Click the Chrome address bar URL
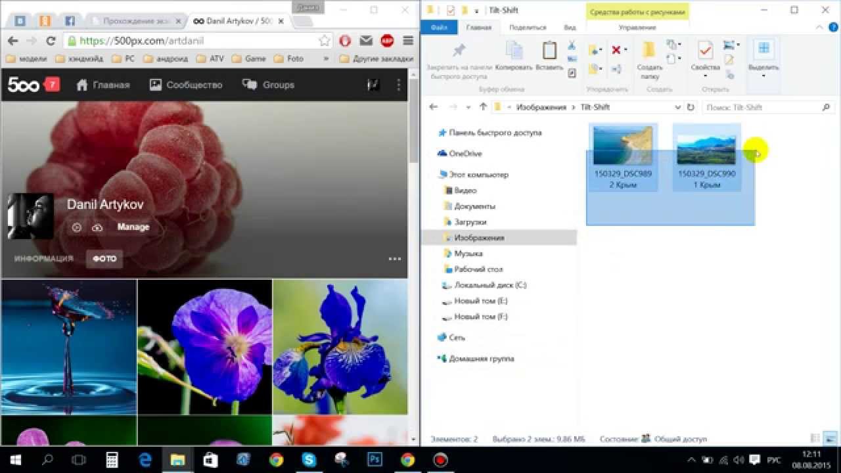 (141, 41)
